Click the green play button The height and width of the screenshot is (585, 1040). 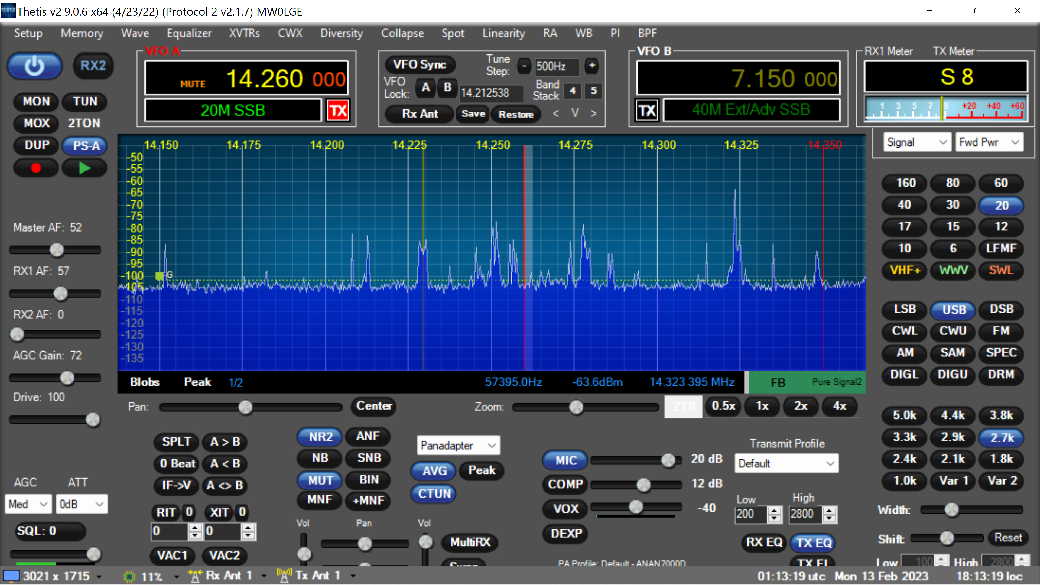[84, 168]
